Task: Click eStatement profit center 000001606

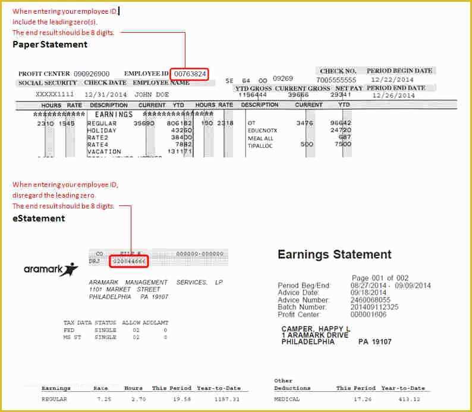Action: (x=369, y=315)
